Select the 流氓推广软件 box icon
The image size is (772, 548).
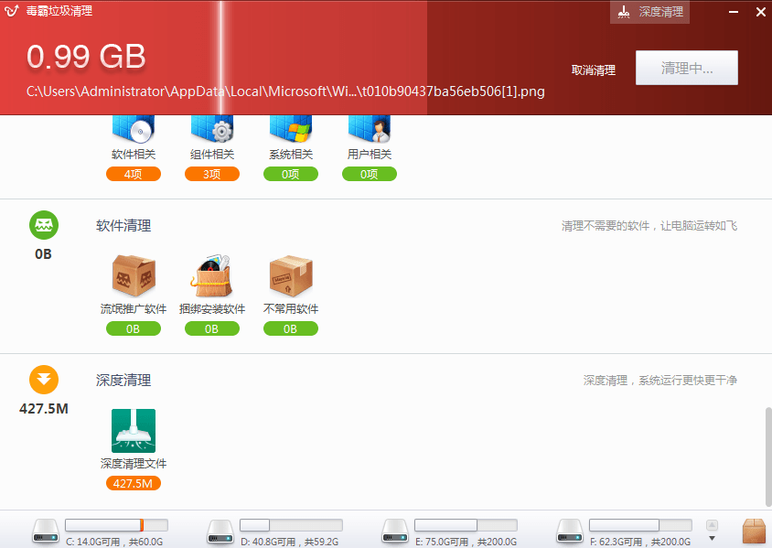134,274
